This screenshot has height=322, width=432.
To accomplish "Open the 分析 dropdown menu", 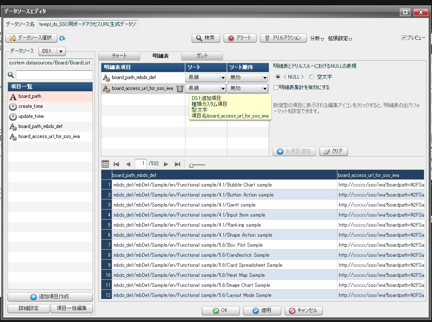I will [x=317, y=38].
